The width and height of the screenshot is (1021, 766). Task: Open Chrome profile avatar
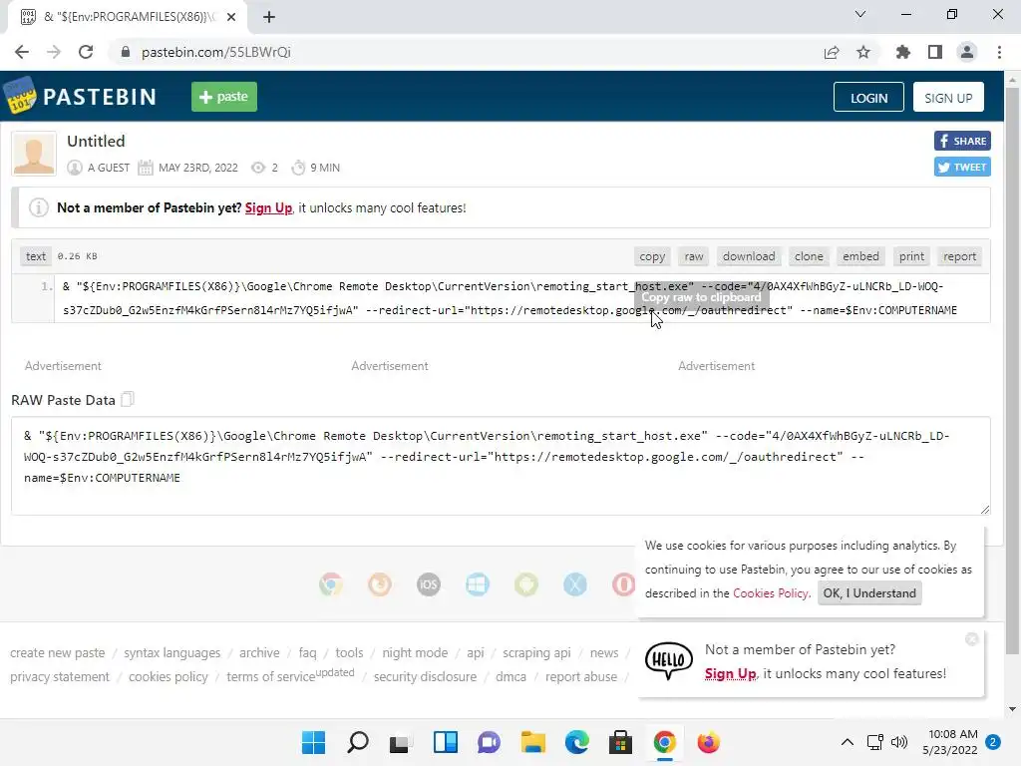pos(967,52)
